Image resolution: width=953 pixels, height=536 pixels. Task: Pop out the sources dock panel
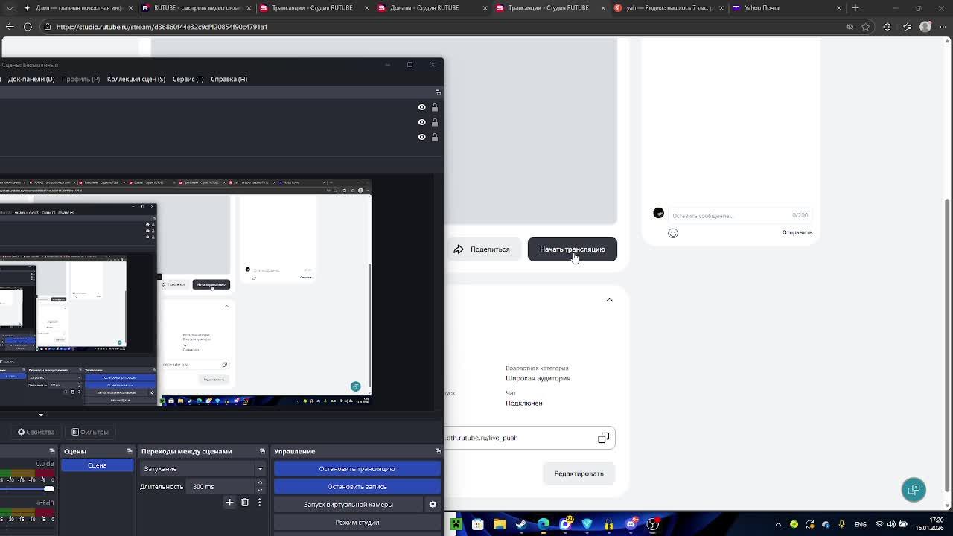(x=438, y=92)
